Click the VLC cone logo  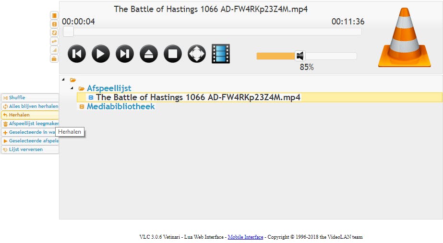click(404, 37)
